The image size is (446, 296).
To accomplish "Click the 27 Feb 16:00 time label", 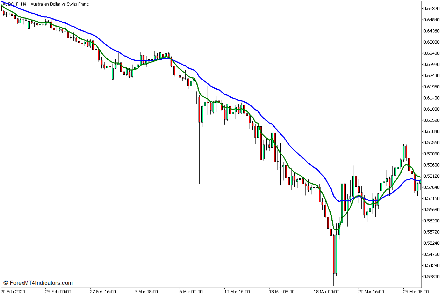I will [x=103, y=291].
